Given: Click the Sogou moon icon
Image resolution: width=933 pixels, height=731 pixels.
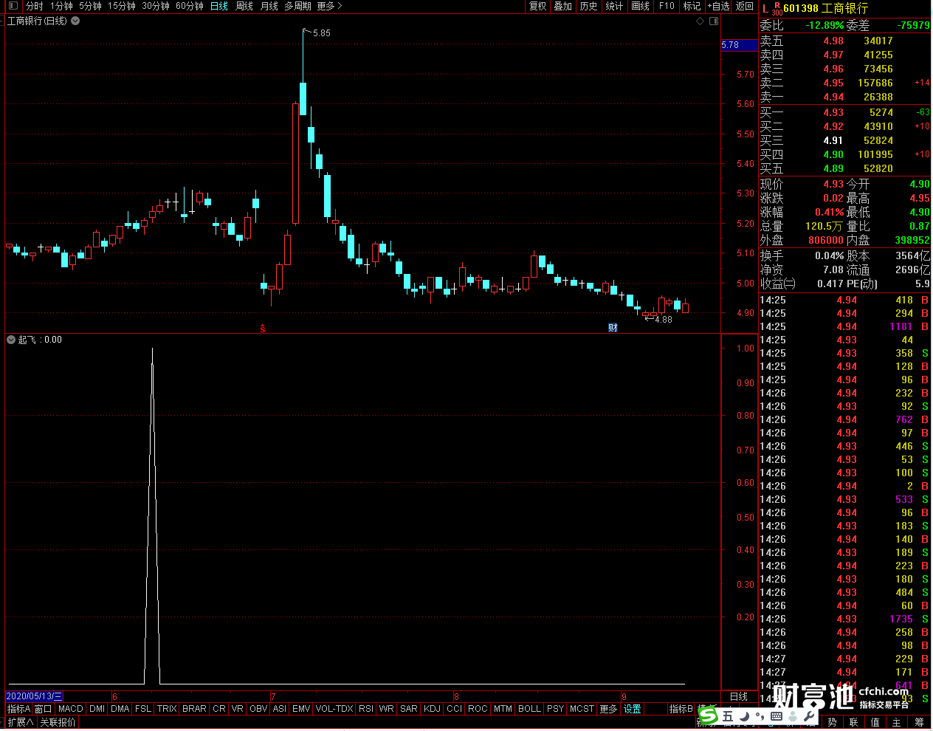Looking at the screenshot, I should click(x=746, y=716).
